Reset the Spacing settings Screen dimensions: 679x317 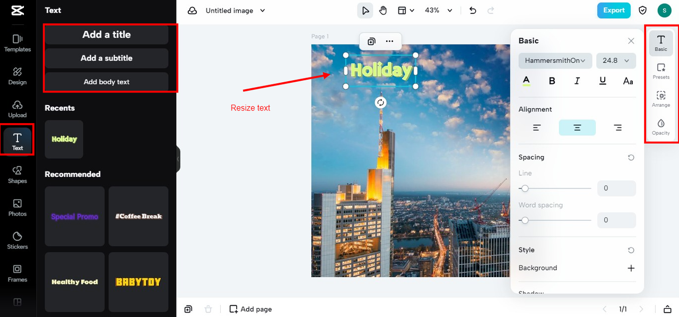click(631, 158)
